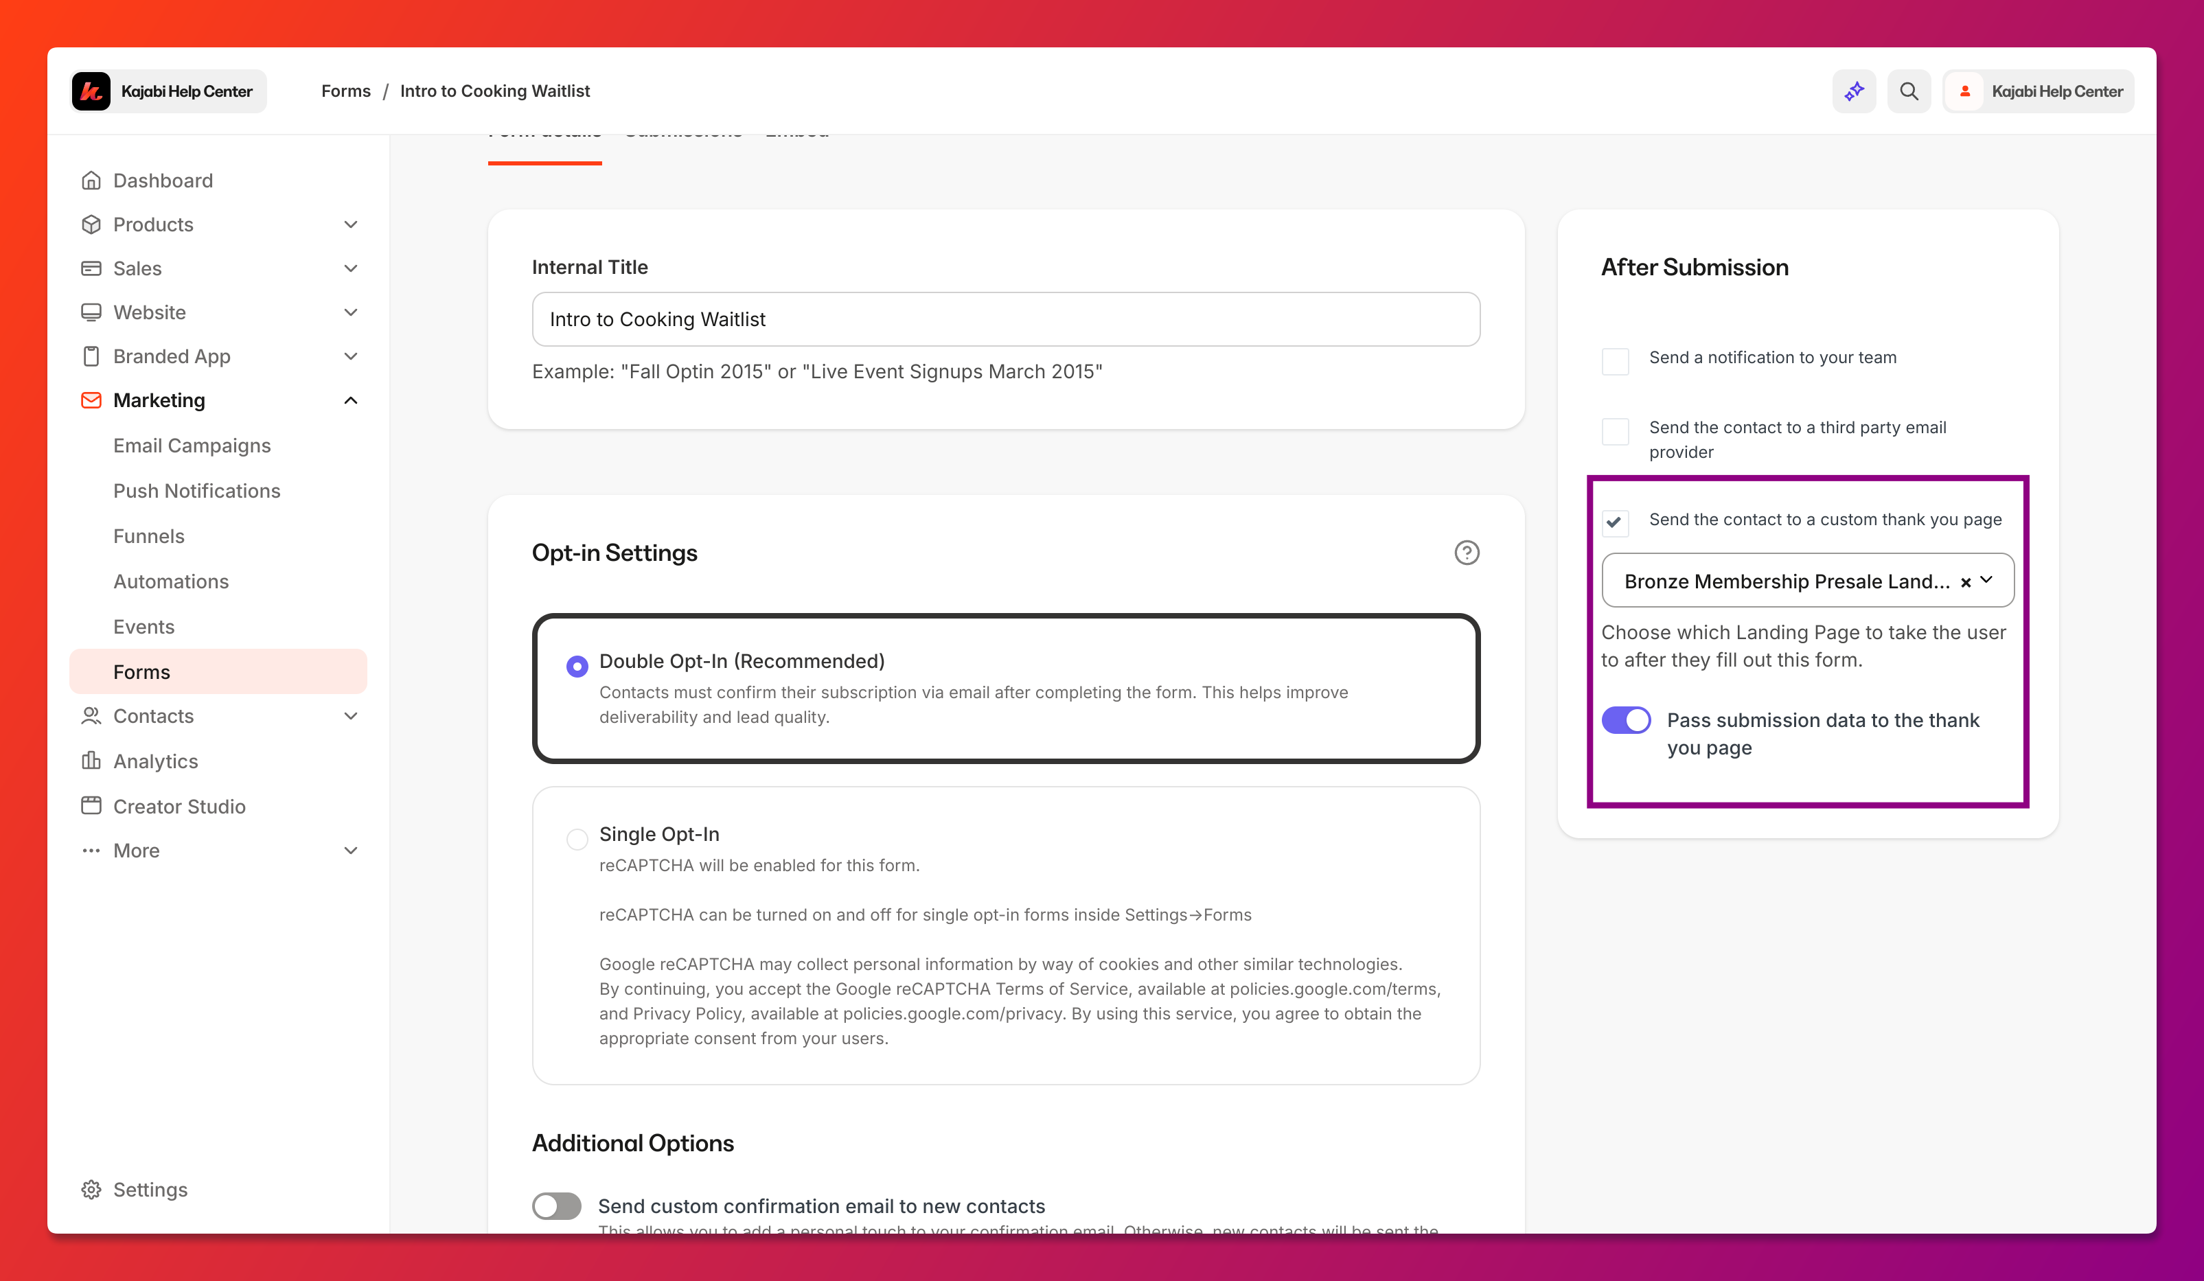Click the More ellipsis icon
The height and width of the screenshot is (1281, 2204).
pyautogui.click(x=91, y=850)
